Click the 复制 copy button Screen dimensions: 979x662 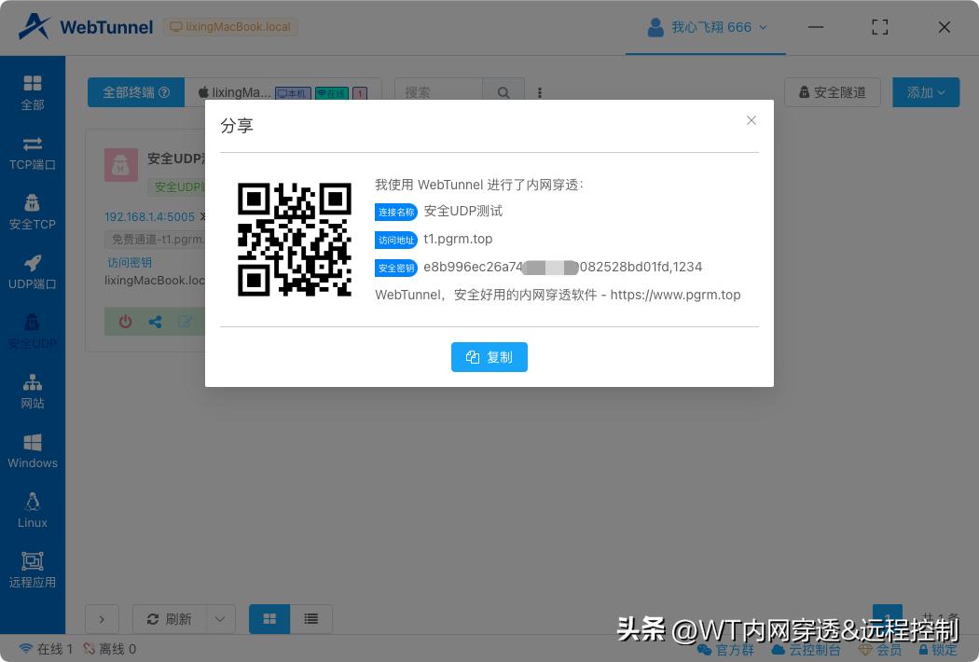(489, 357)
